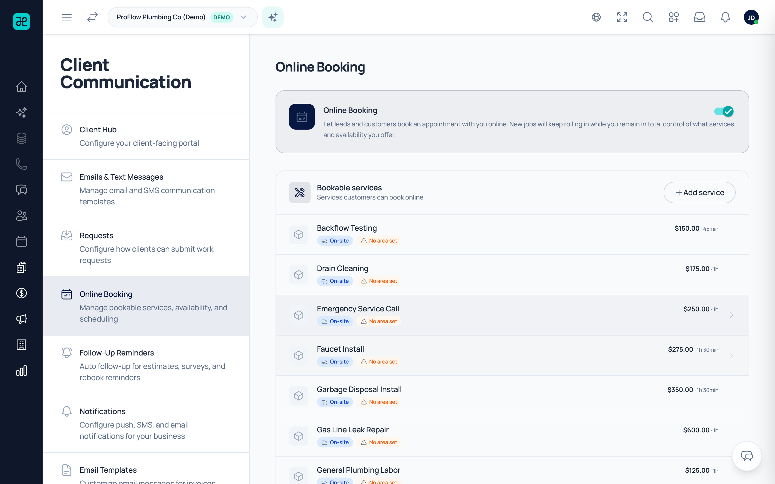Viewport: 775px width, 484px height.
Task: Click the $600.00 price of Gas Line Leak Repair
Action: [696, 430]
